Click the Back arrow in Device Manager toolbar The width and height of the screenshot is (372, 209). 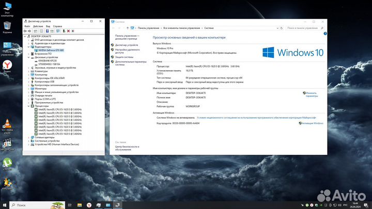click(25, 31)
